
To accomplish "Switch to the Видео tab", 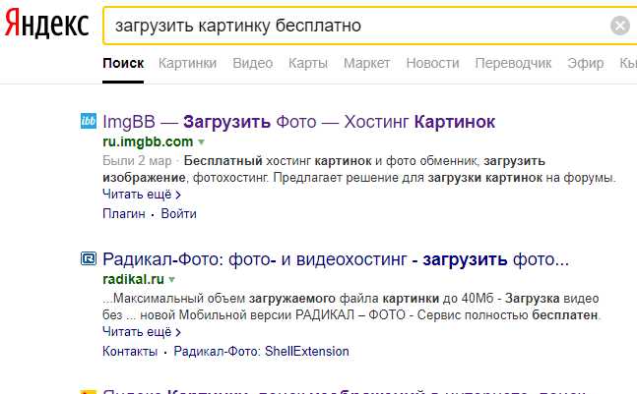I will (x=253, y=63).
